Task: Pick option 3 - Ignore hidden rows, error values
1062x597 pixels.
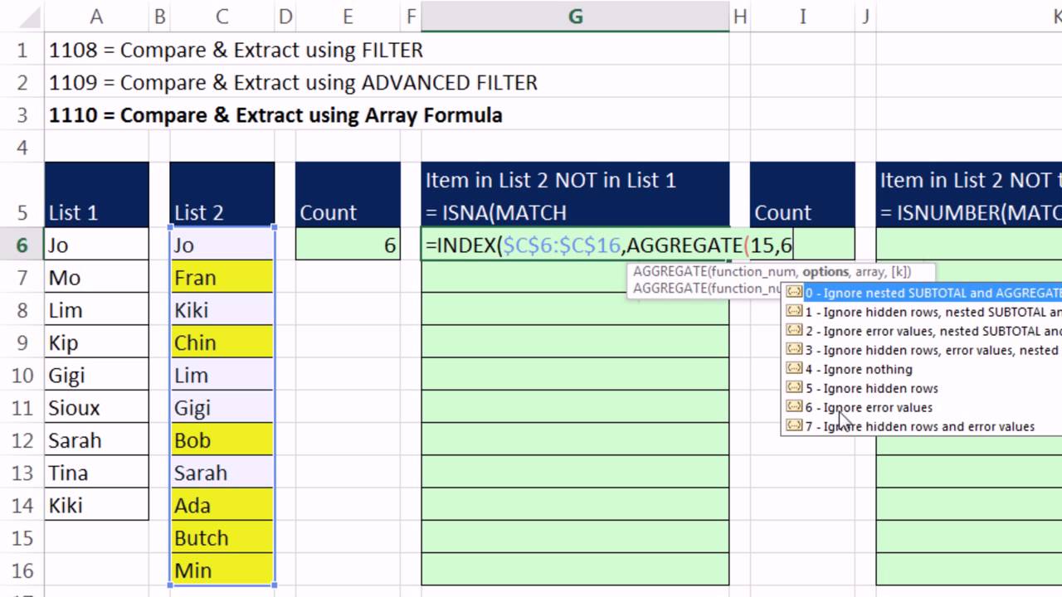Action: click(923, 350)
